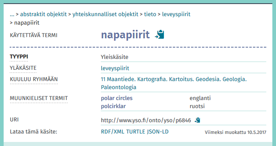Viewport: 276px width, 146px height.
Task: Open the 11 Maantiede group link
Action: 174,83
